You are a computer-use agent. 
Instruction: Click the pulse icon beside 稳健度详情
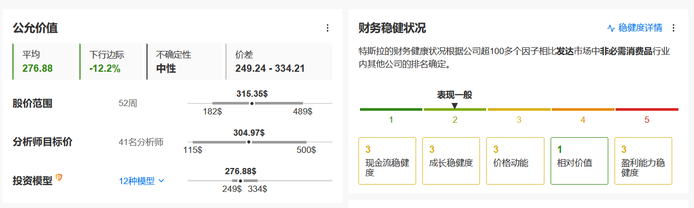tap(611, 28)
